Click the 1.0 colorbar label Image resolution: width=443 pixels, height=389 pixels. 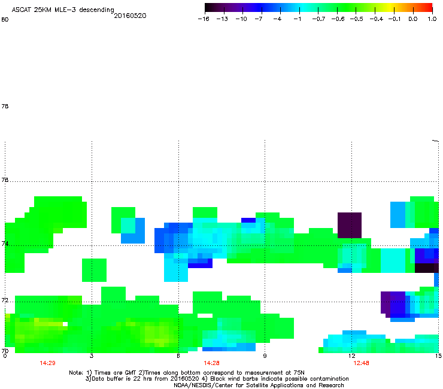(x=432, y=19)
